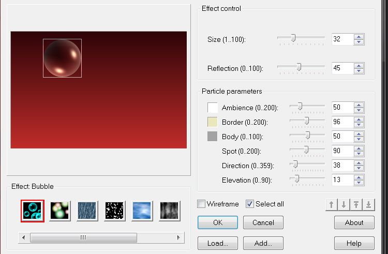Click the Border slider handle
388x254 pixels.
(x=307, y=121)
